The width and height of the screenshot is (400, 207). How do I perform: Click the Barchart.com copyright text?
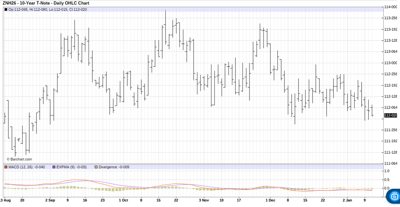pos(19,159)
